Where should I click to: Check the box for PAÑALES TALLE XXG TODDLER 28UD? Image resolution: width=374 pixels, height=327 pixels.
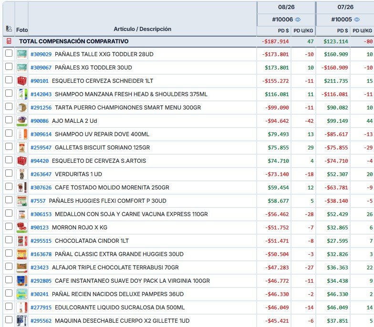coord(9,53)
